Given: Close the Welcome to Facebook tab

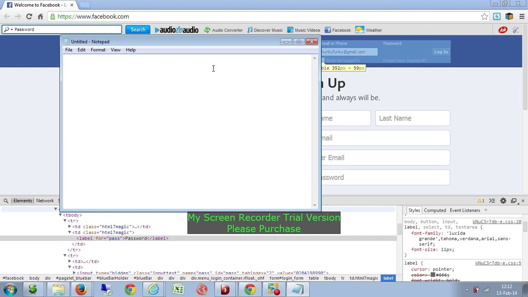Looking at the screenshot, I should tap(72, 5).
